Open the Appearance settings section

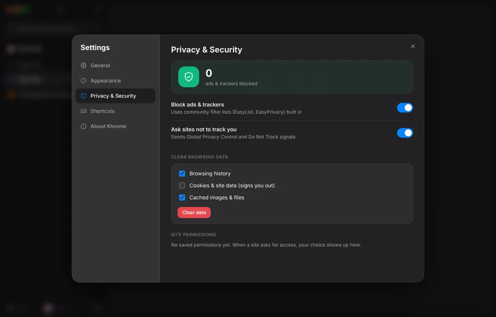(x=115, y=81)
